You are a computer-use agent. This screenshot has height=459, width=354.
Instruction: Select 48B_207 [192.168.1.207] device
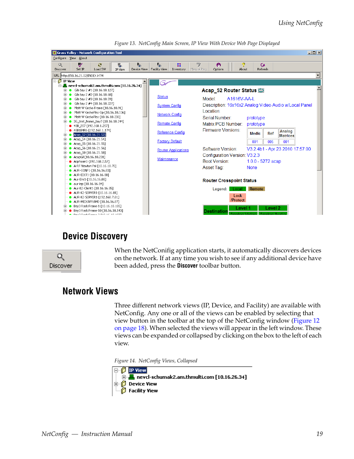point(91,126)
